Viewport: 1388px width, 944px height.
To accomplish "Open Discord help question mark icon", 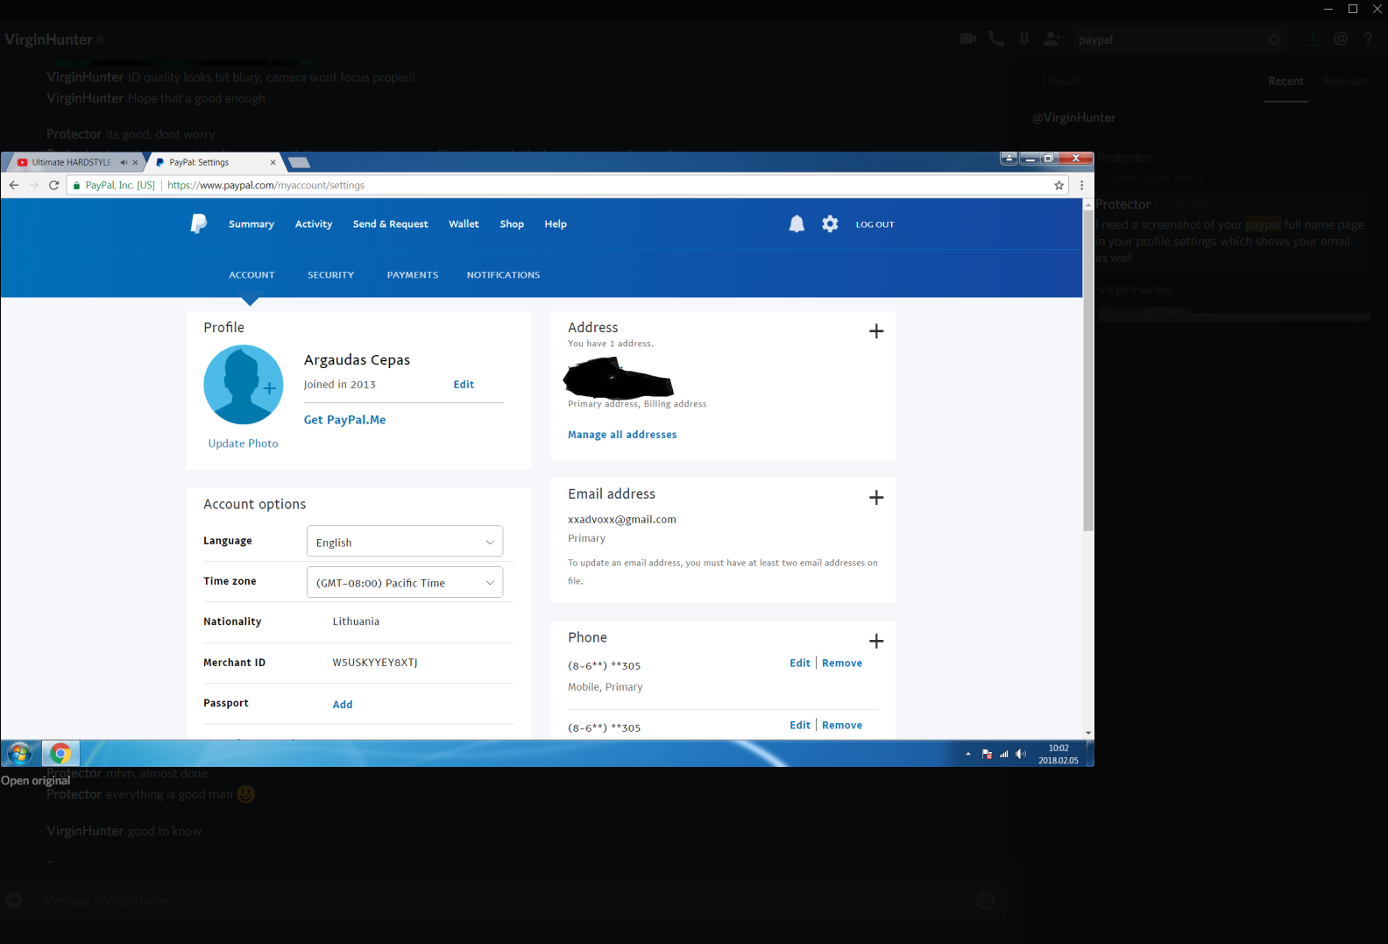I will [x=1368, y=39].
